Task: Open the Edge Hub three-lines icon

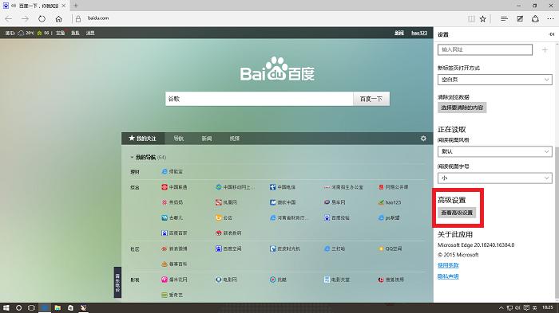Action: 504,19
